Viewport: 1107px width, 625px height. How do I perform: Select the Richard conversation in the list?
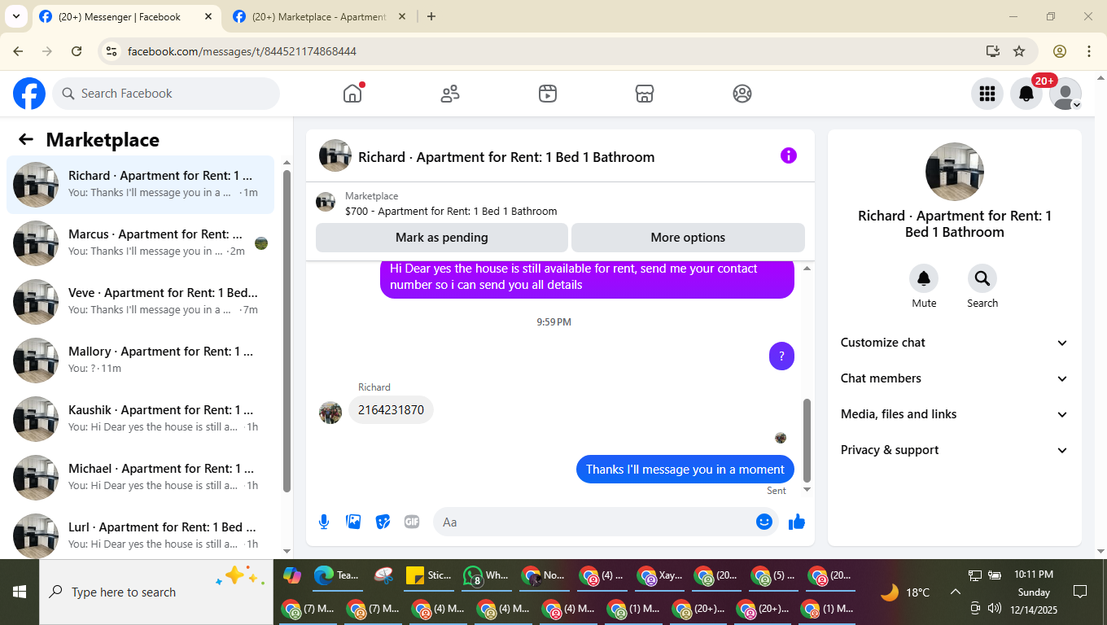click(x=140, y=184)
